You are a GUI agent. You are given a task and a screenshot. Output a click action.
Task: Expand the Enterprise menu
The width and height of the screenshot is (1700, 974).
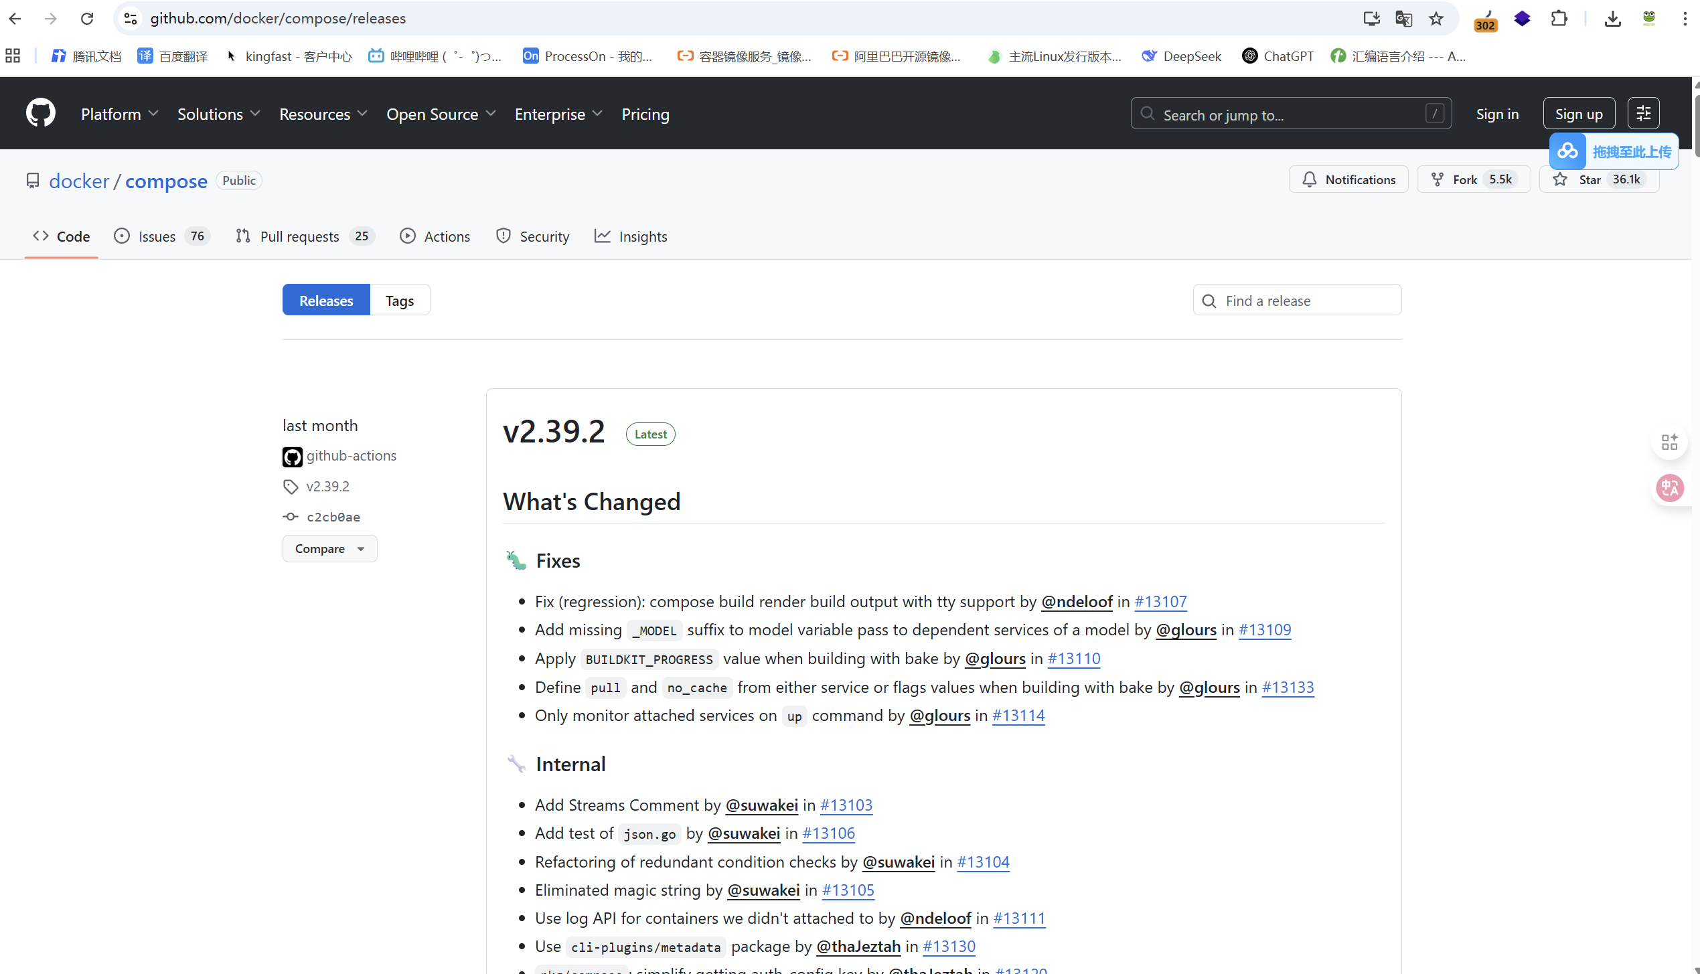[559, 114]
